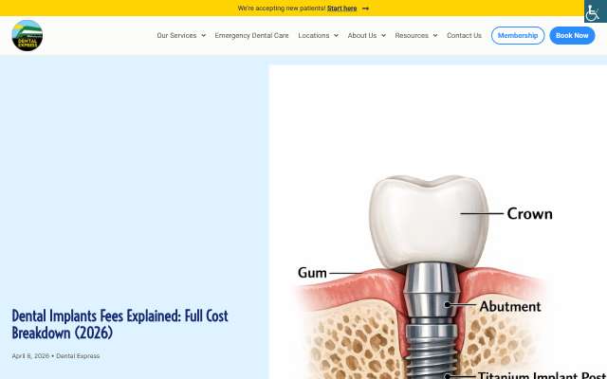Open the Locations menu item

tap(314, 35)
